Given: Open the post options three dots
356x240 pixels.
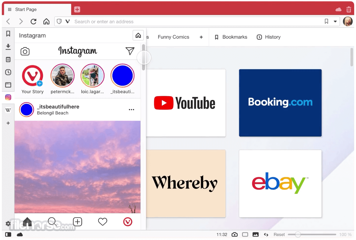Looking at the screenshot, I should (x=131, y=109).
